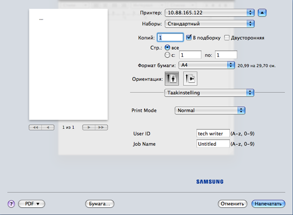Toggle the В подборку collate checkbox

coord(188,38)
